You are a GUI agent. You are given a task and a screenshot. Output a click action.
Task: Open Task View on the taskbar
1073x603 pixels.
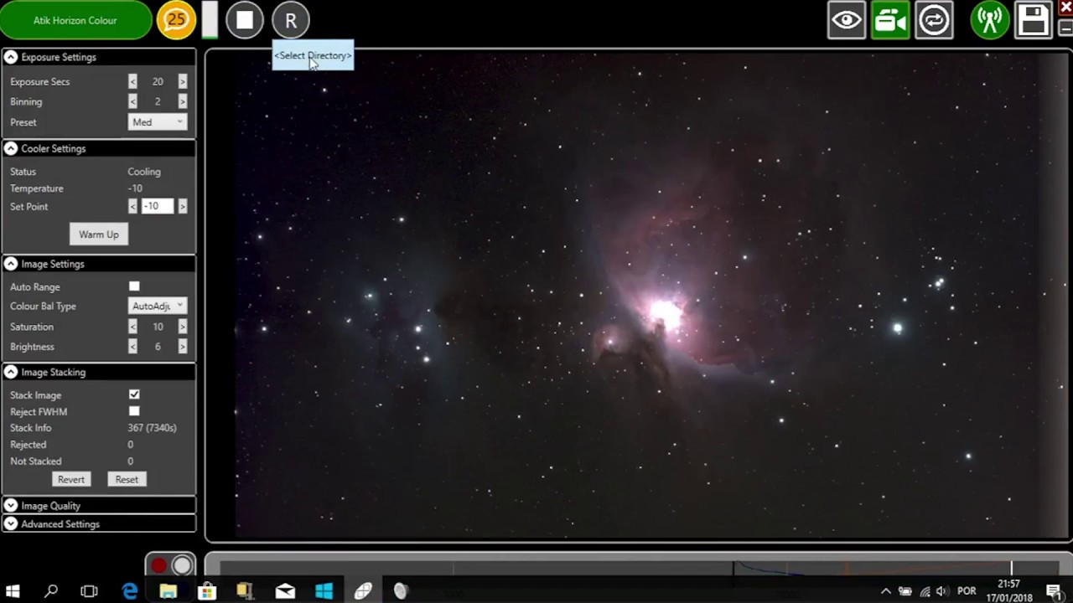click(89, 591)
